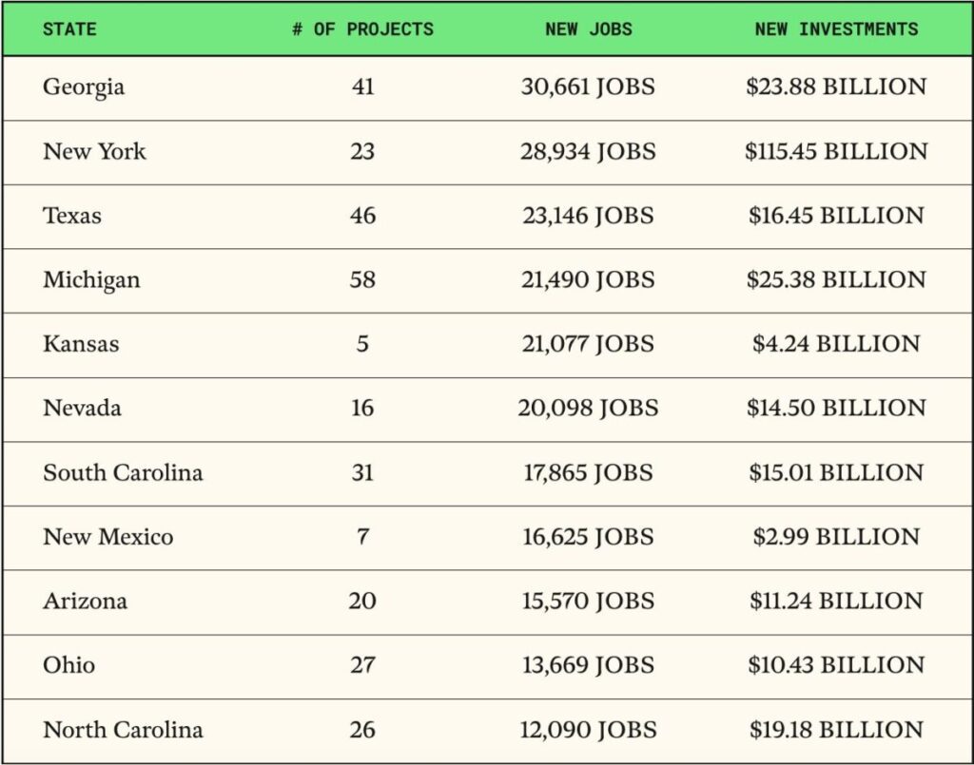Click Michigan's project count of 58

[x=362, y=279]
